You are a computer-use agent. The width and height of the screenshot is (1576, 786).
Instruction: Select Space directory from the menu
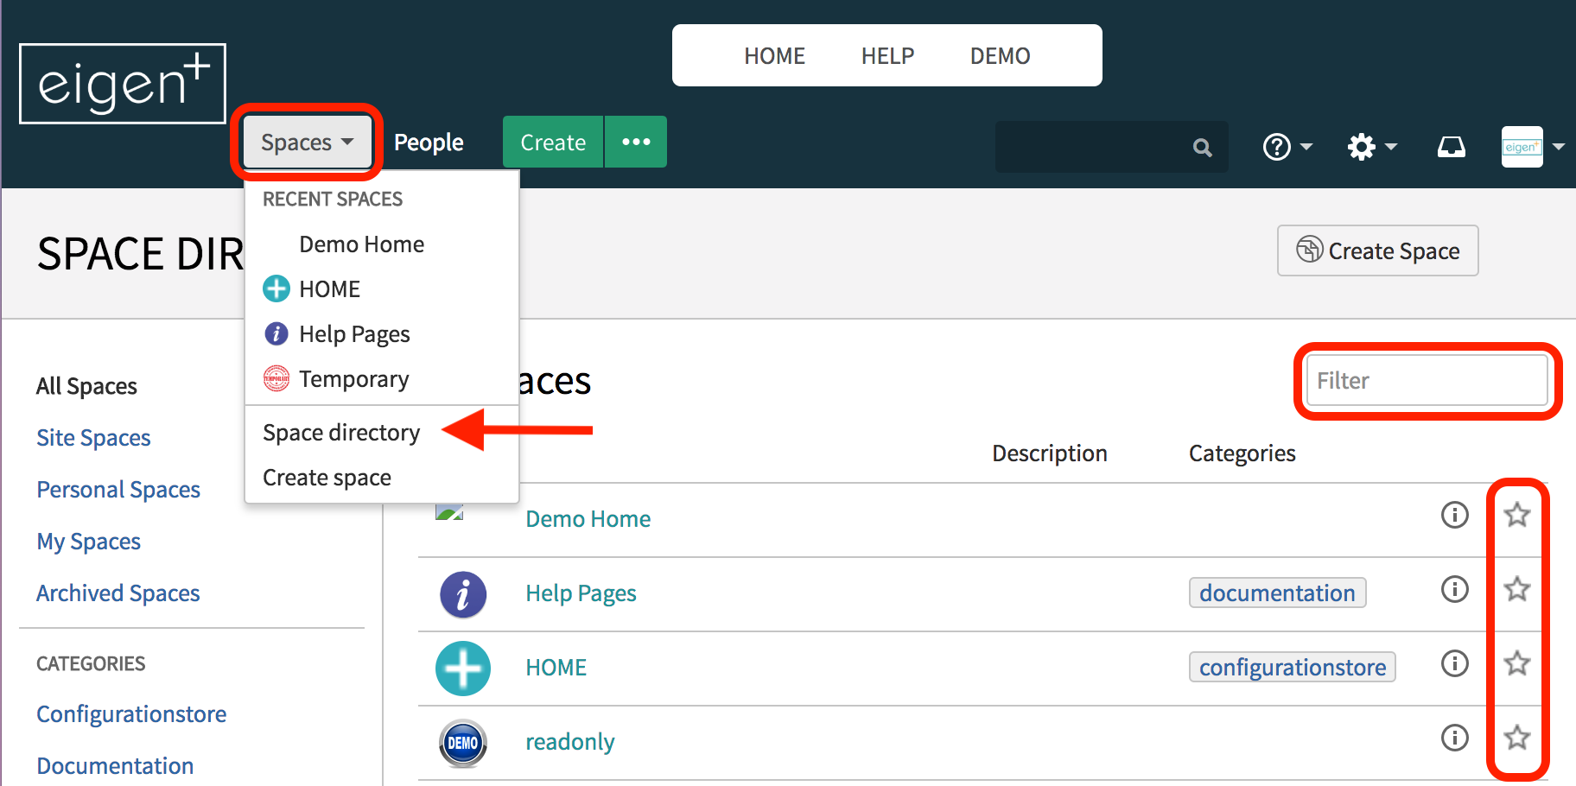pyautogui.click(x=341, y=433)
